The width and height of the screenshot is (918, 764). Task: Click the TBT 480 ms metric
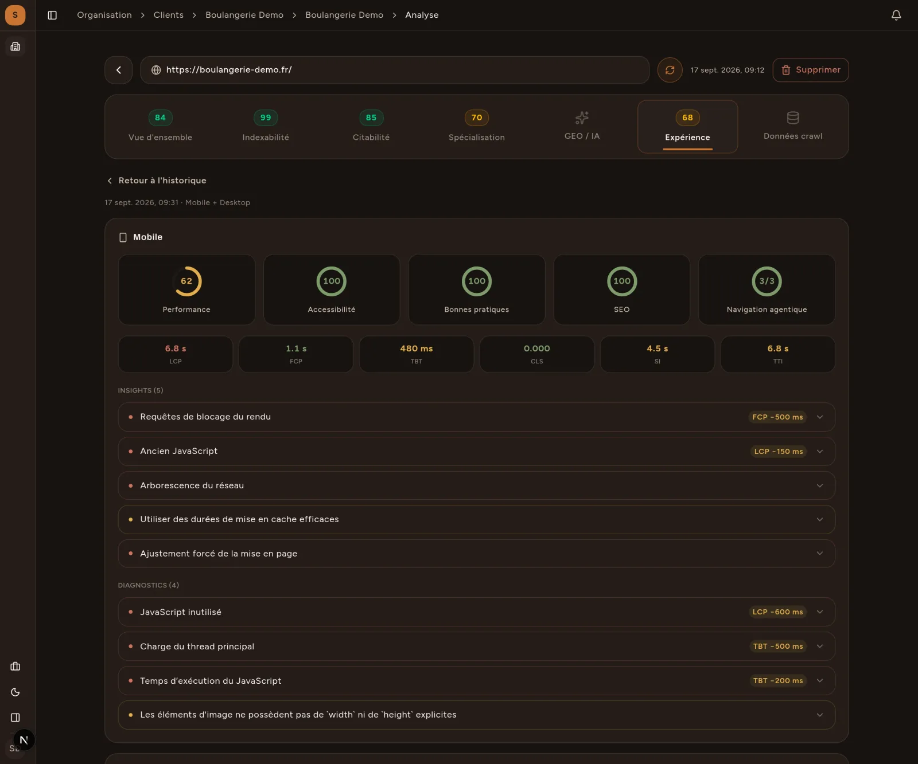pyautogui.click(x=417, y=354)
